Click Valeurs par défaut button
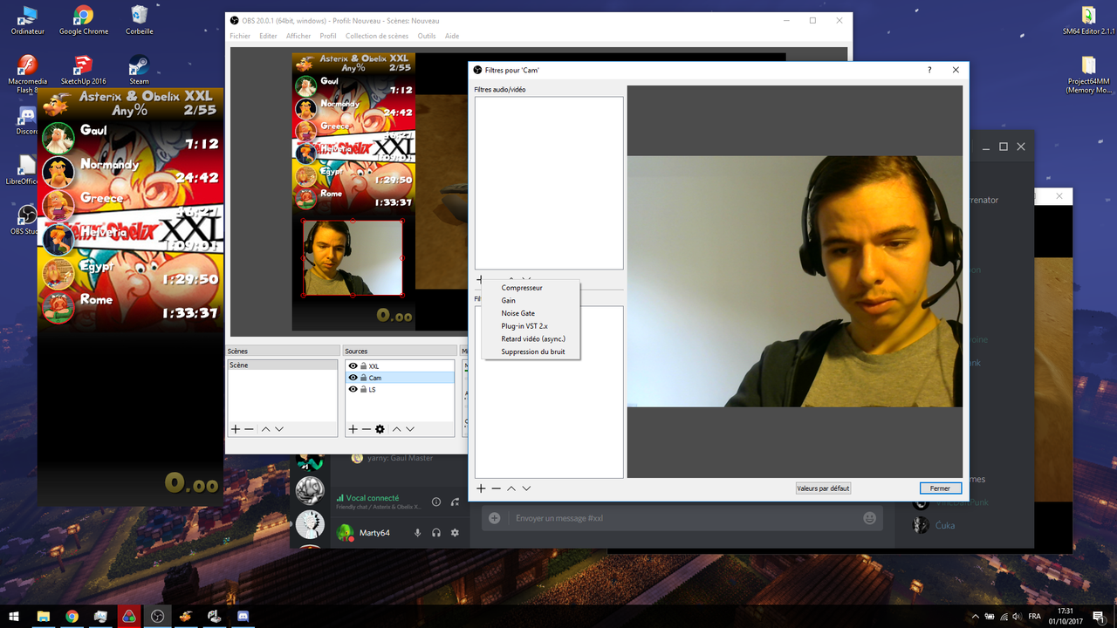The image size is (1117, 628). (x=823, y=488)
